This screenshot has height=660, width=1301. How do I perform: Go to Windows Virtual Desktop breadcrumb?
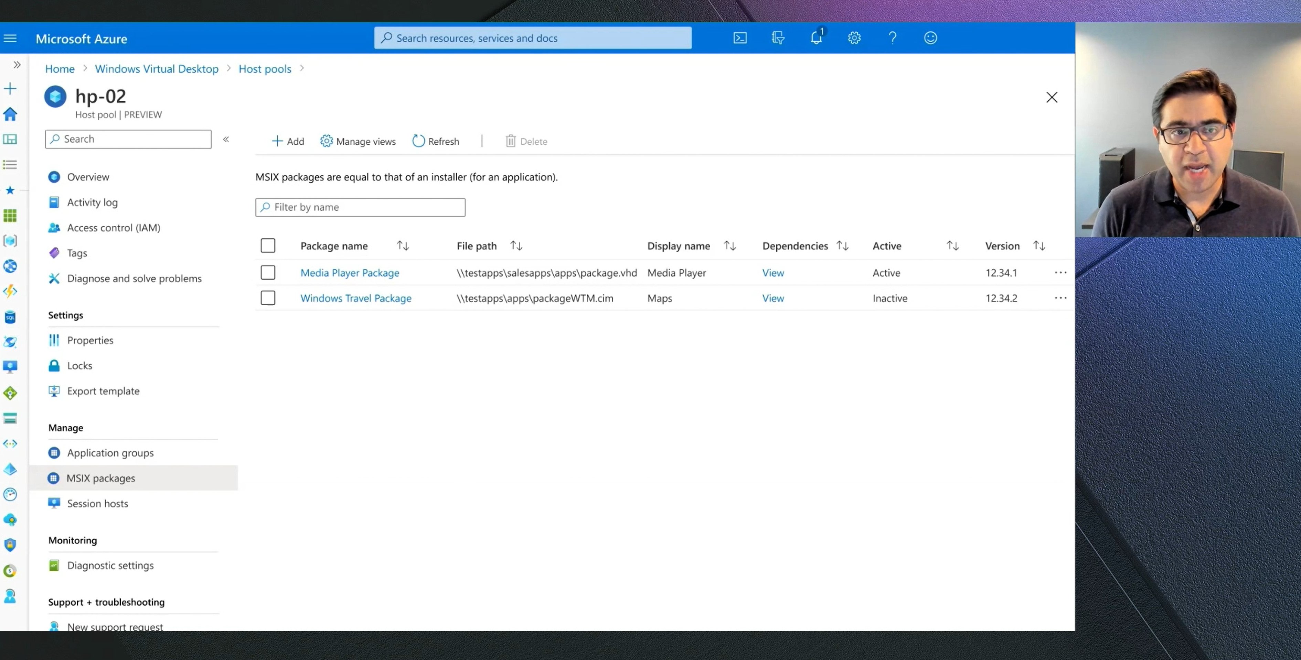coord(157,69)
